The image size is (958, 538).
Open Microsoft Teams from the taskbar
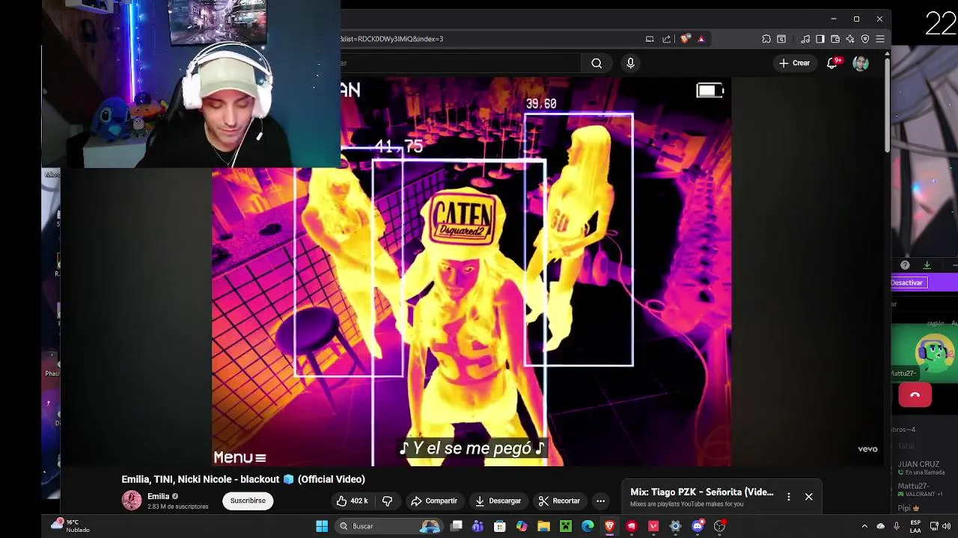[478, 526]
